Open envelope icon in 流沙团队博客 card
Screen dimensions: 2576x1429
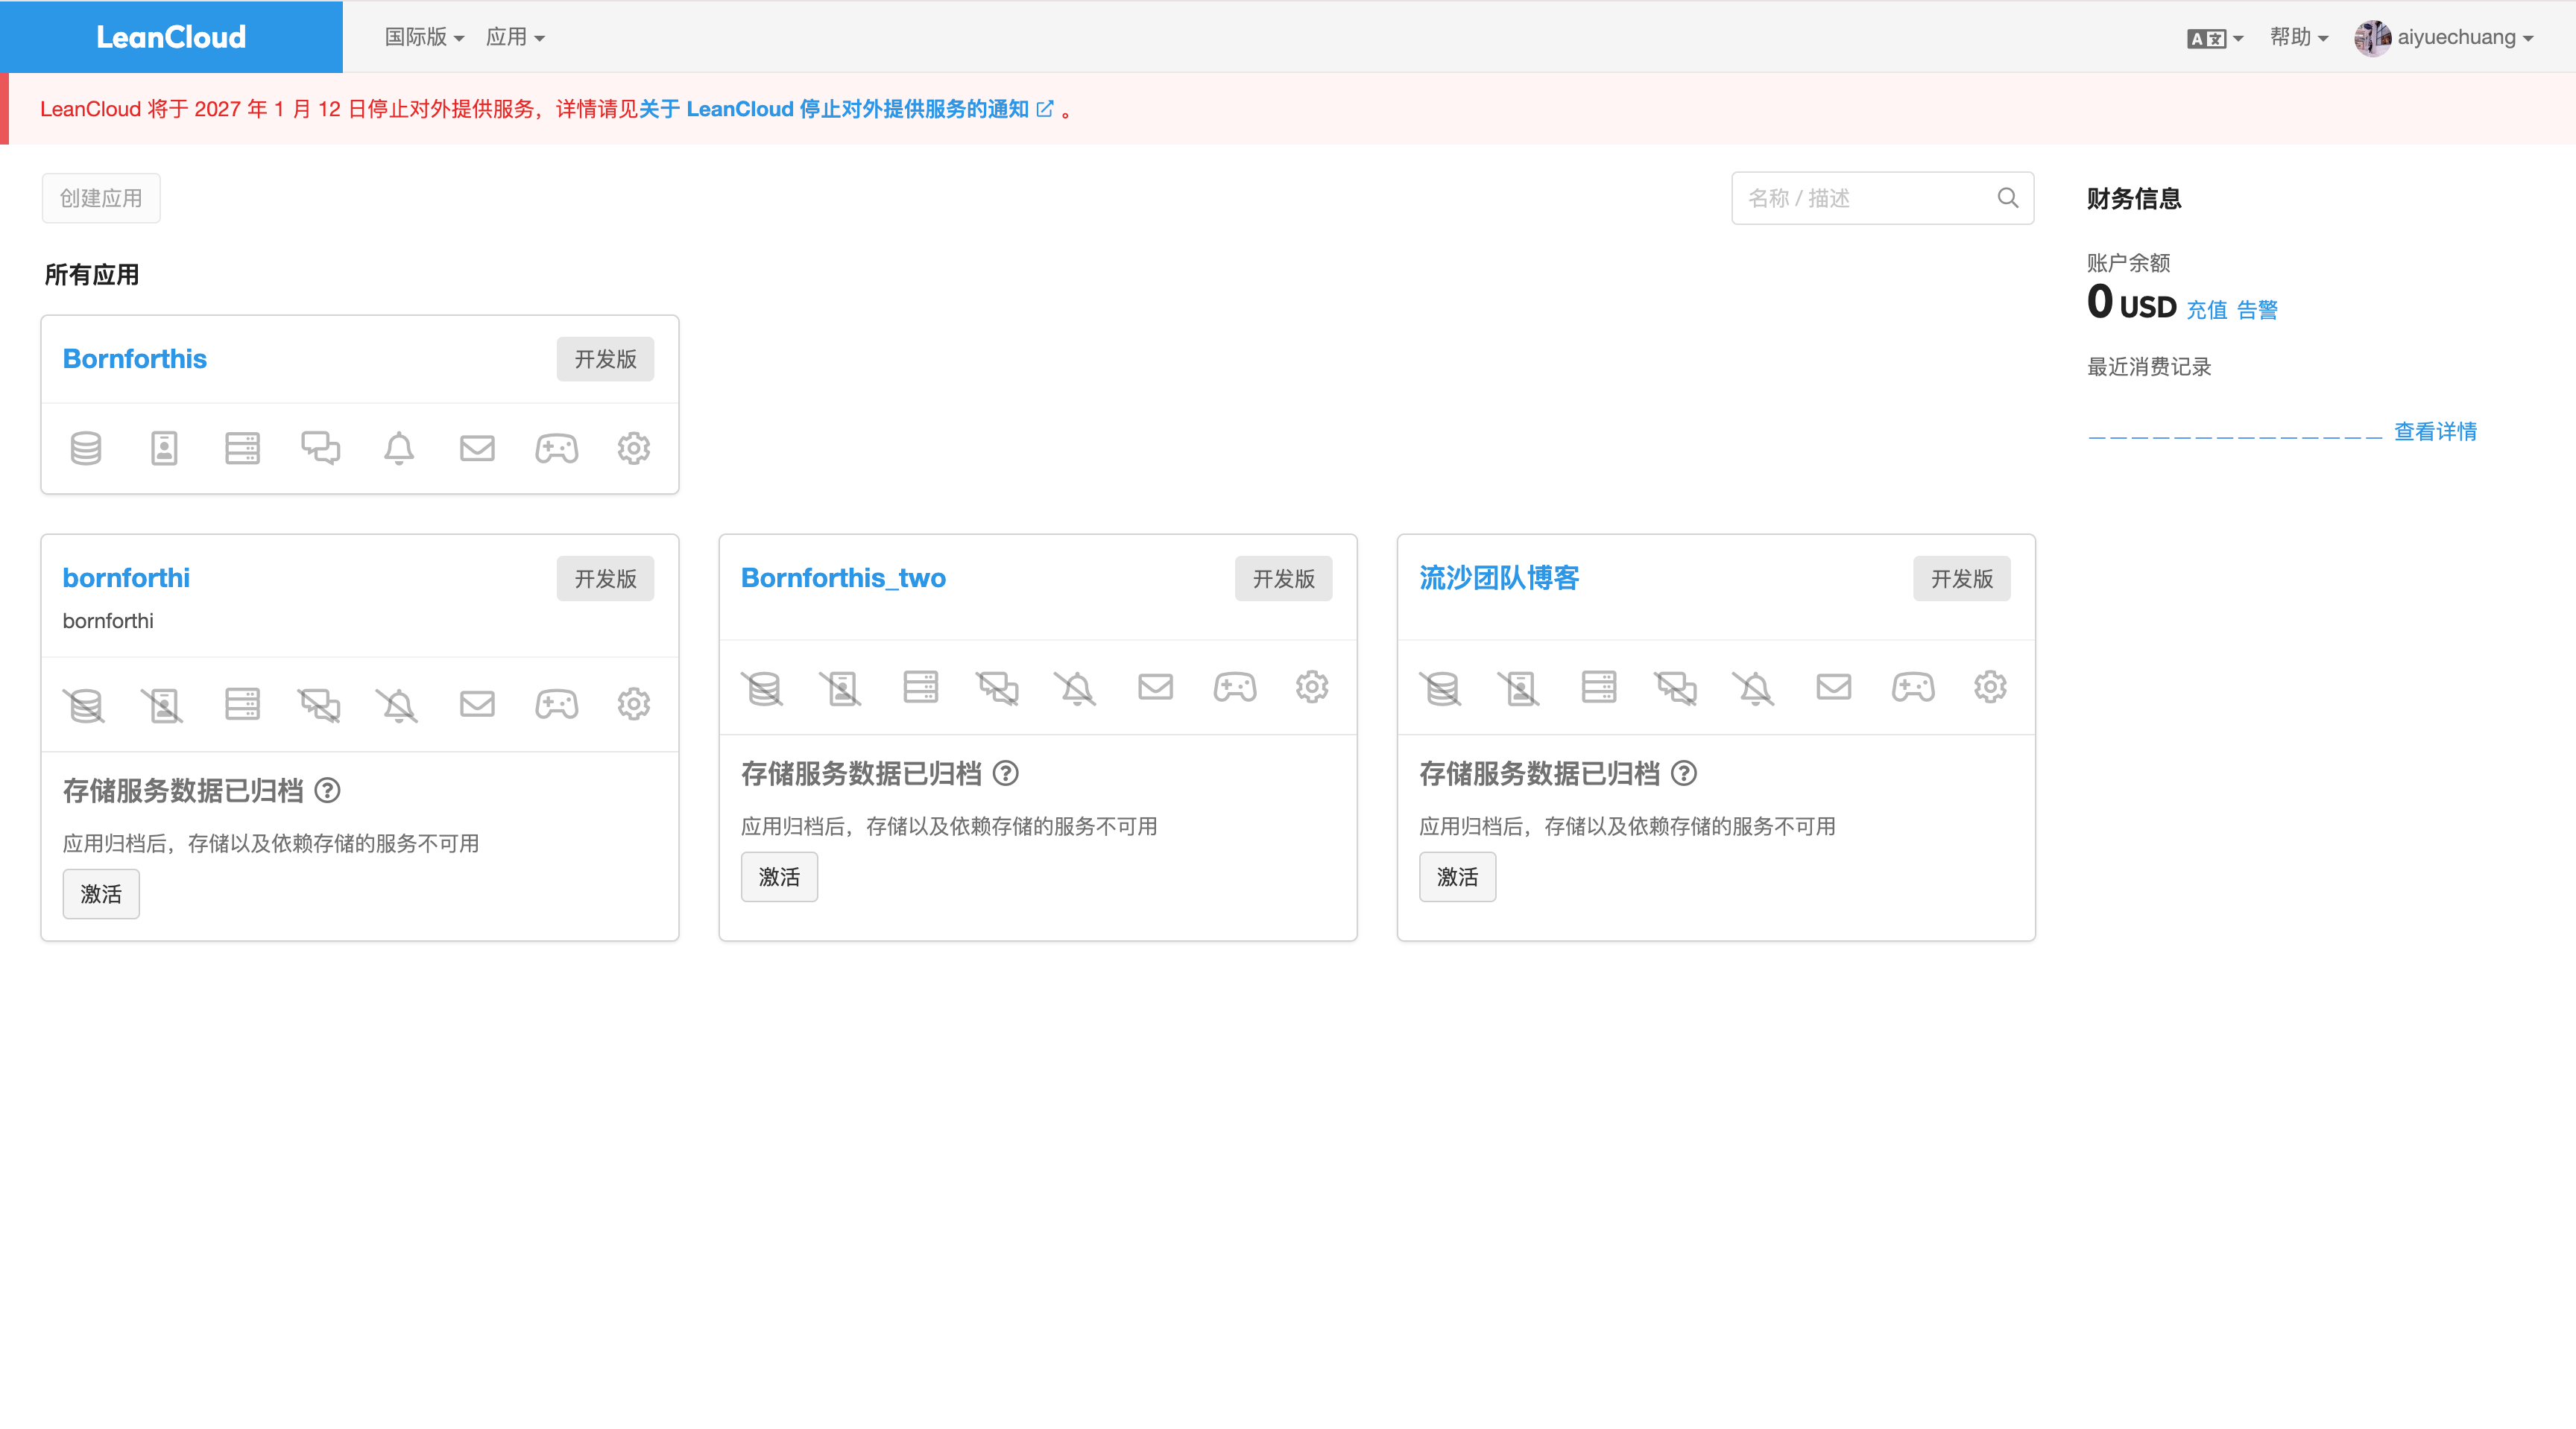point(1834,688)
